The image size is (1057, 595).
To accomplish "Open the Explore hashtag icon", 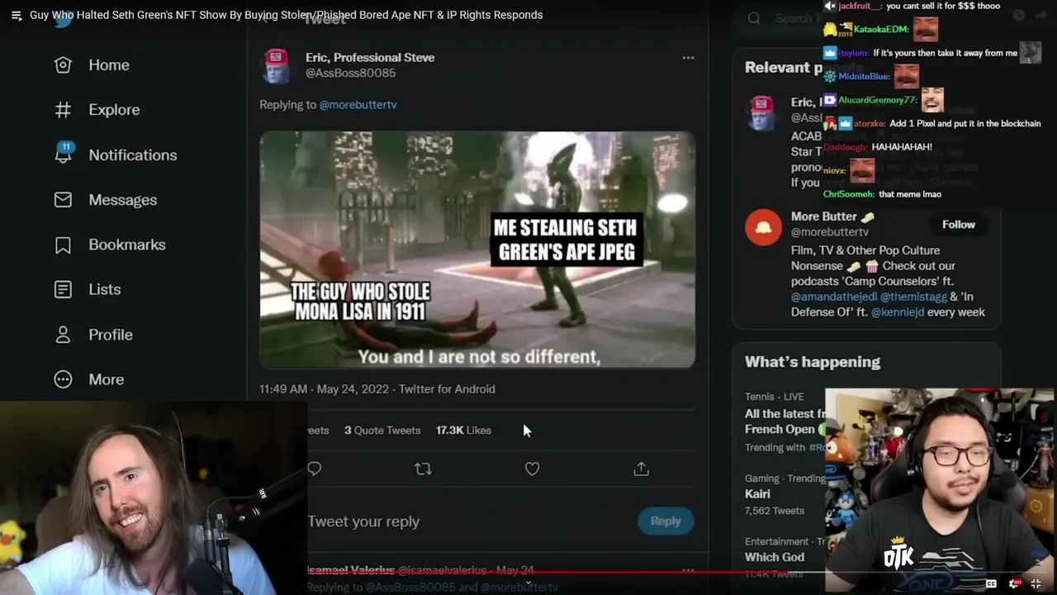I will point(63,110).
